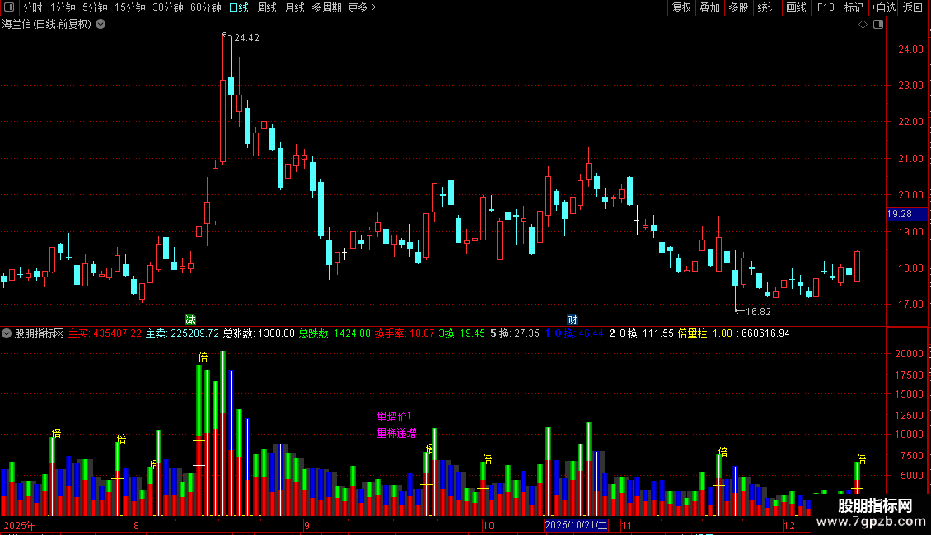The width and height of the screenshot is (931, 535).
Task: Click the 2025/10/21/二 date cursor label
Action: (576, 525)
